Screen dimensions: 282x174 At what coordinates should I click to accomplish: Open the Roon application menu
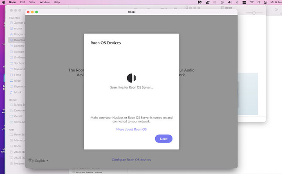[x=13, y=2]
